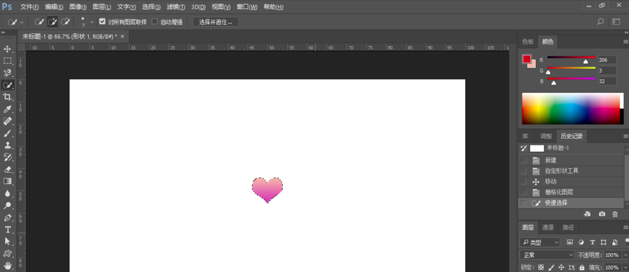Select the Brush tool

(7, 133)
